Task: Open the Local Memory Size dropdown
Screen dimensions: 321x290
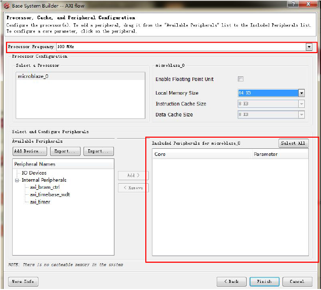Action: coord(301,93)
